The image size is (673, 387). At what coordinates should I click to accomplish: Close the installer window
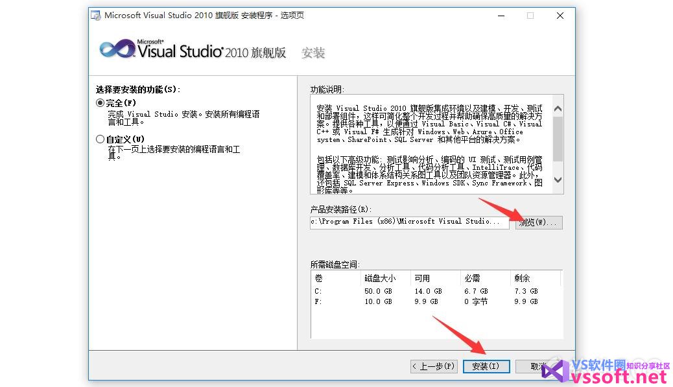pos(560,16)
